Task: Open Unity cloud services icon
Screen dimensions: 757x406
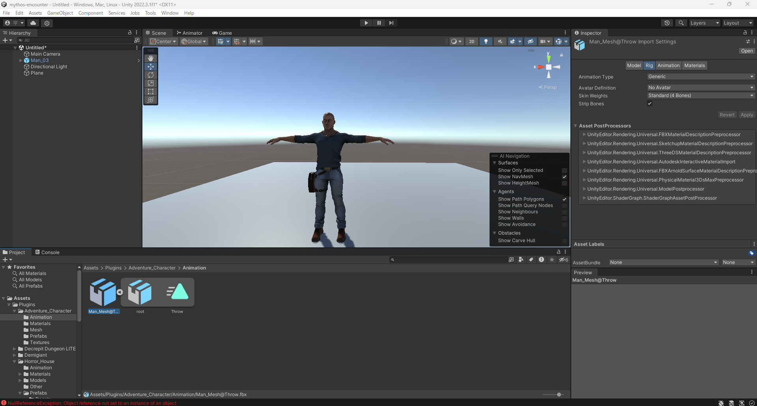Action: click(x=33, y=23)
